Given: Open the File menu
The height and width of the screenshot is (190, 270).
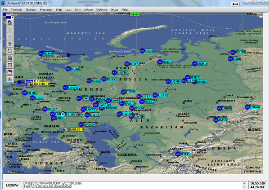Looking at the screenshot, I should coord(5,9).
